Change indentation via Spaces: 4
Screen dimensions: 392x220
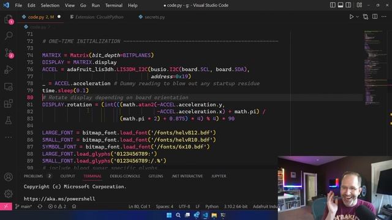165,207
